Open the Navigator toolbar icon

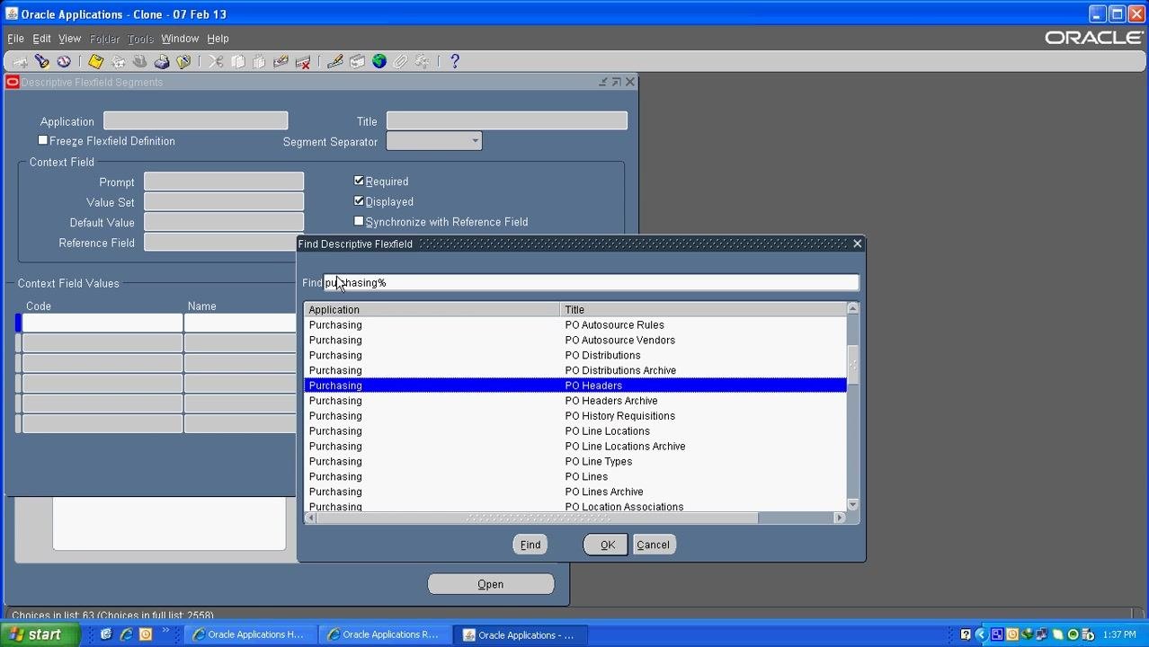pyautogui.click(x=64, y=62)
